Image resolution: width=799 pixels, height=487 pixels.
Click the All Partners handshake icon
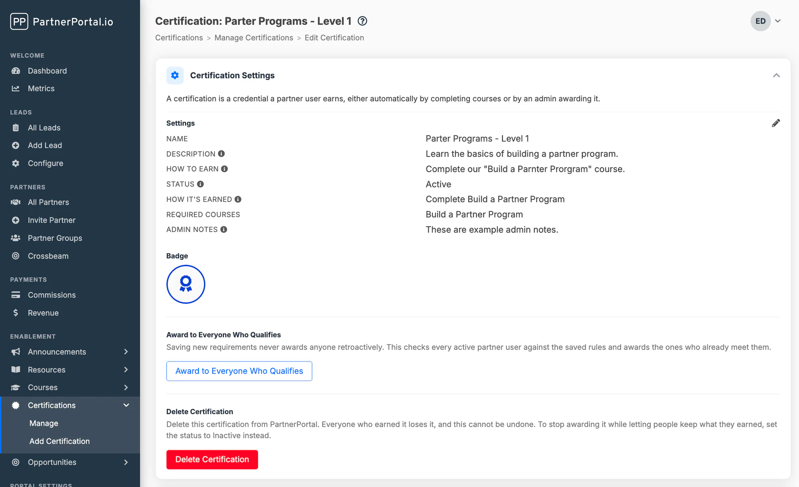[x=16, y=202]
